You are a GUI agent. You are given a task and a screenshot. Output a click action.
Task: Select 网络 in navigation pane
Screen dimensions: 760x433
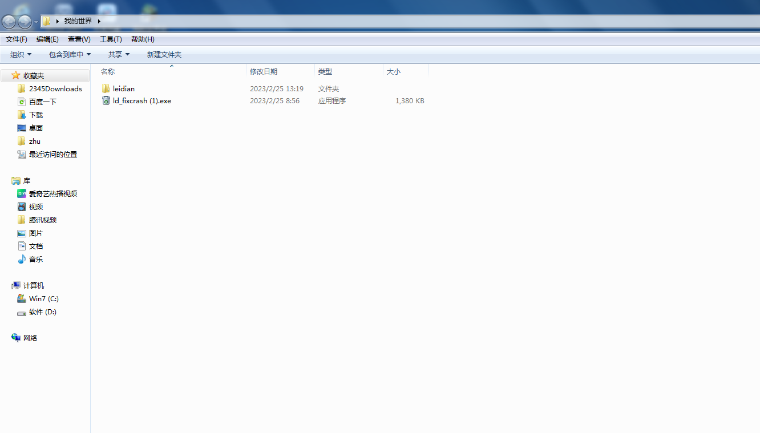pos(30,338)
